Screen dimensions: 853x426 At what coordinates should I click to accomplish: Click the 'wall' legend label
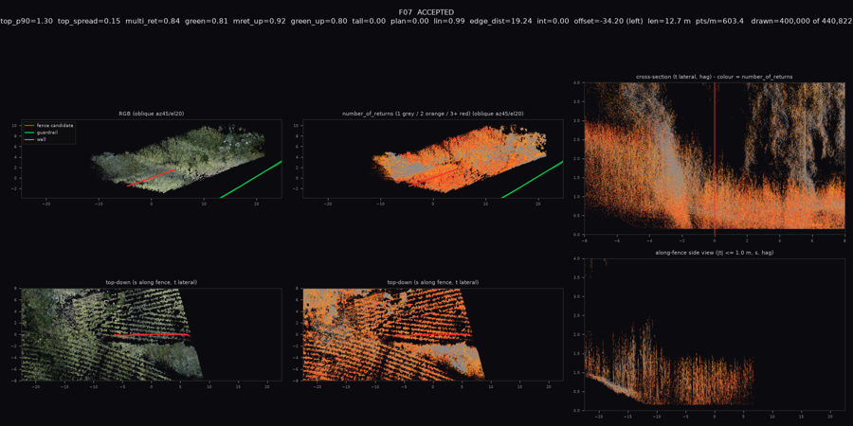pos(41,138)
